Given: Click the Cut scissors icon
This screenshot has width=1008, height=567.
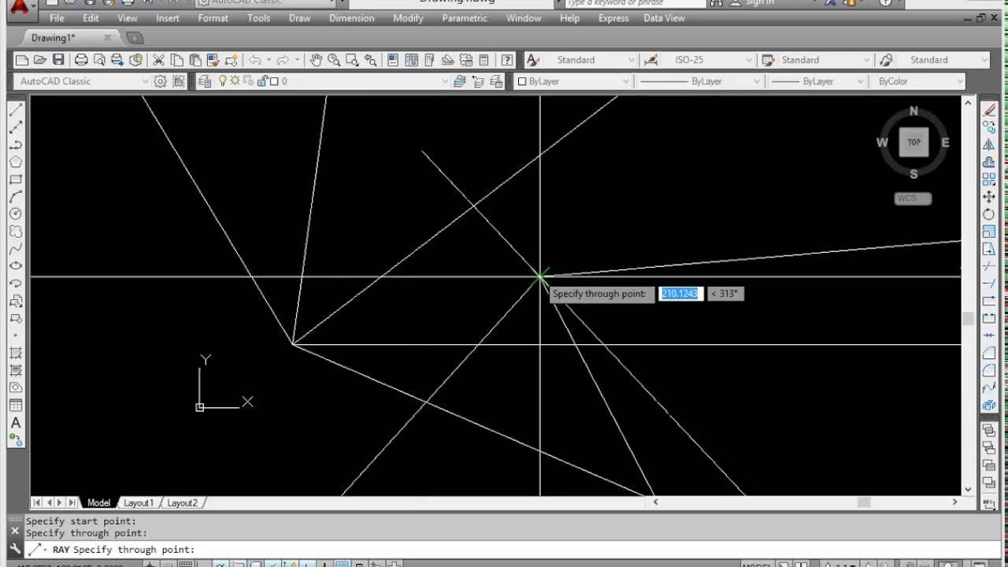Looking at the screenshot, I should click(x=158, y=60).
